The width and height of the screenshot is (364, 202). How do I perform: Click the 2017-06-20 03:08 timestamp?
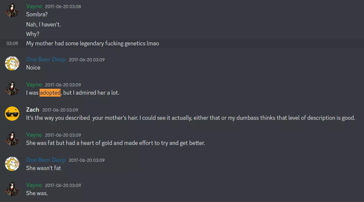pos(63,7)
